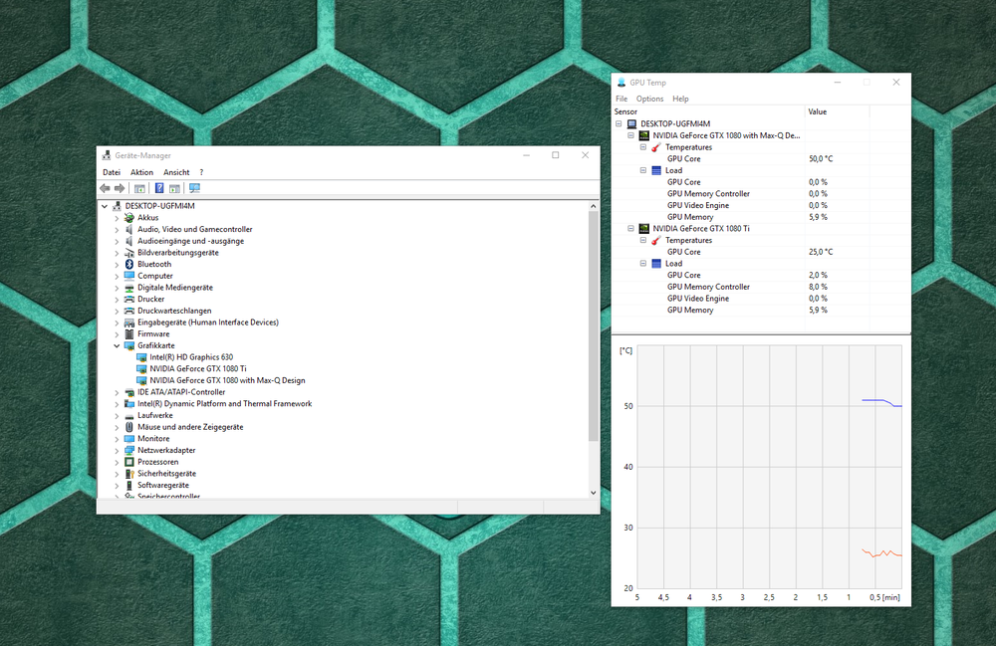Toggle the console tree toolbar icon
Viewport: 996px width, 646px height.
click(x=139, y=188)
